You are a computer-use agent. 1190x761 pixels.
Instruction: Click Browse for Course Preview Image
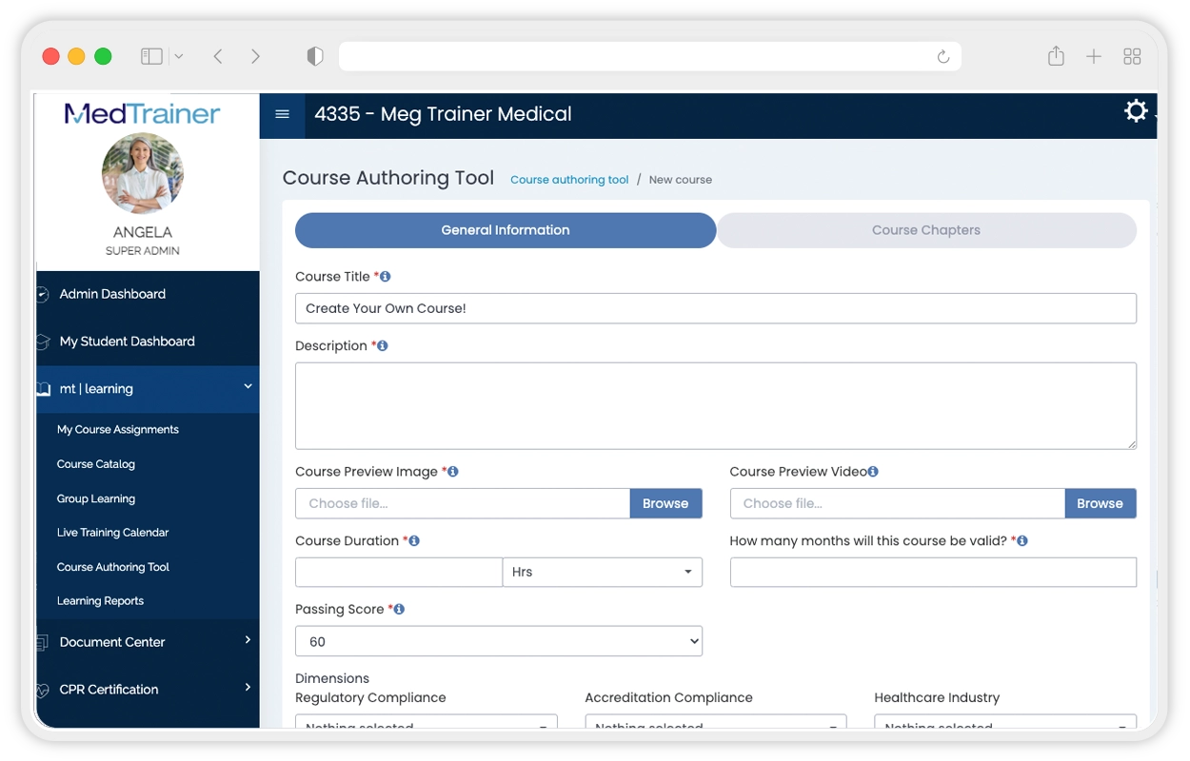pyautogui.click(x=664, y=504)
